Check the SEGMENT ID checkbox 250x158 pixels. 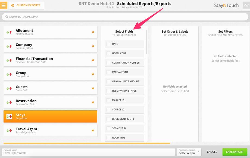[x=108, y=128]
